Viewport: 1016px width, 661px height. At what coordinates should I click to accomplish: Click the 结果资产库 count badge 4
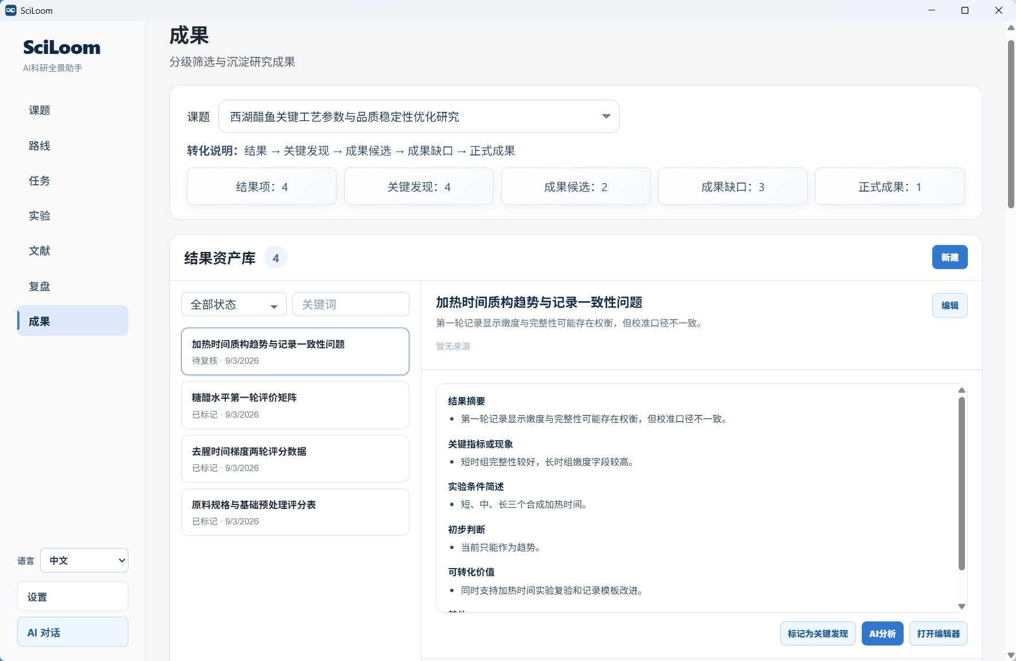[276, 258]
